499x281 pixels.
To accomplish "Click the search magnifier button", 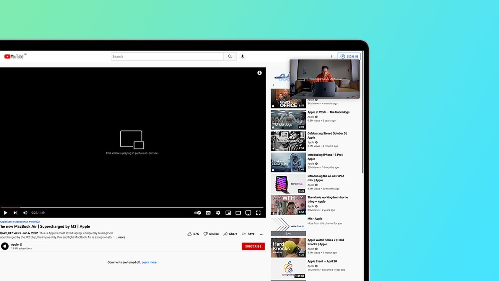I will [230, 56].
